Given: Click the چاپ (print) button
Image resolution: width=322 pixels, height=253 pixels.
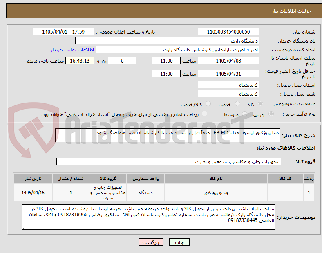Looking at the screenshot, I should pyautogui.click(x=179, y=242).
